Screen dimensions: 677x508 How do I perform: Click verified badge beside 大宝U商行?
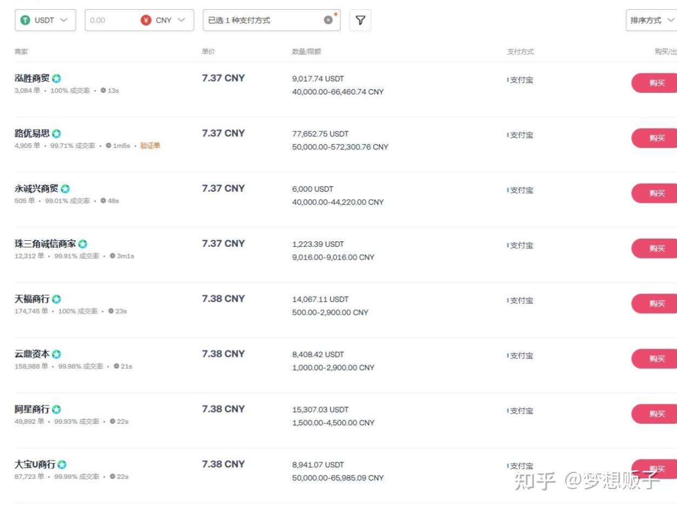point(62,465)
